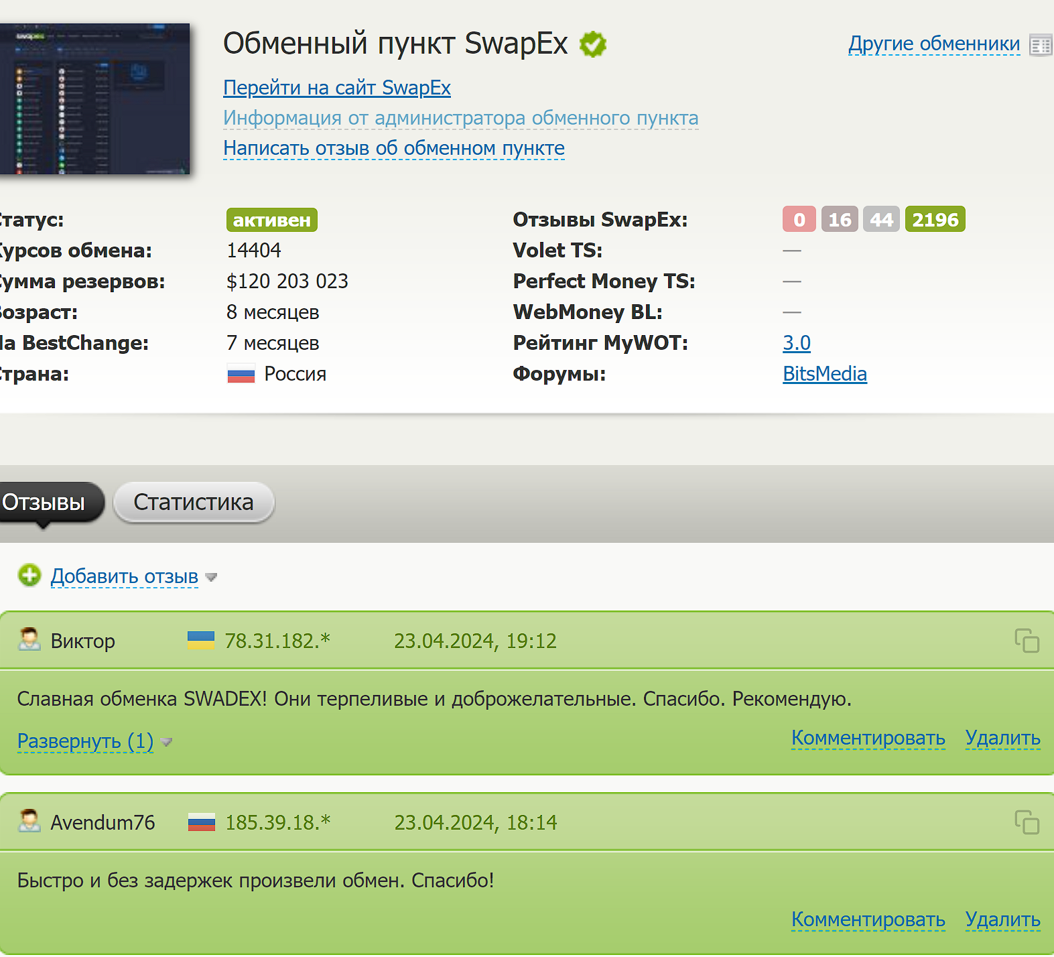Click the Добавить отзыв link
Image resolution: width=1054 pixels, height=957 pixels.
125,576
